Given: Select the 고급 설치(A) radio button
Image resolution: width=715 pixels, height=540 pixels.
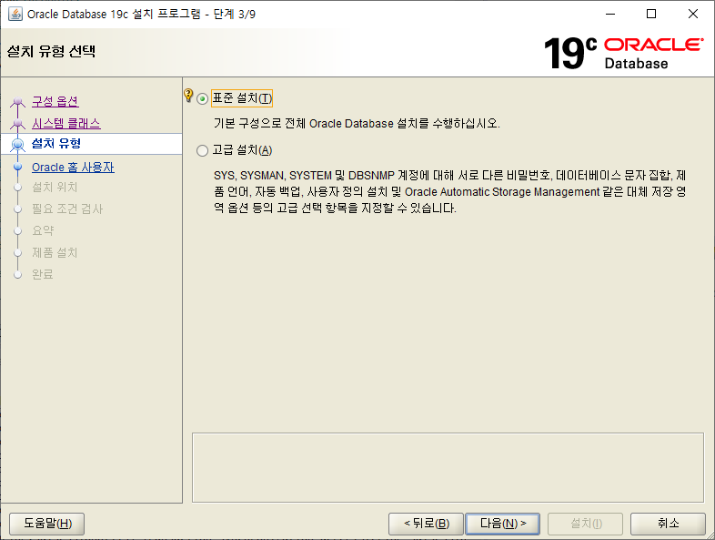Looking at the screenshot, I should (x=203, y=150).
